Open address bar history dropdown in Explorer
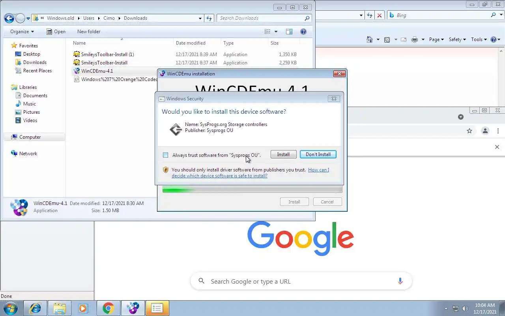The width and height of the screenshot is (505, 316). click(200, 18)
